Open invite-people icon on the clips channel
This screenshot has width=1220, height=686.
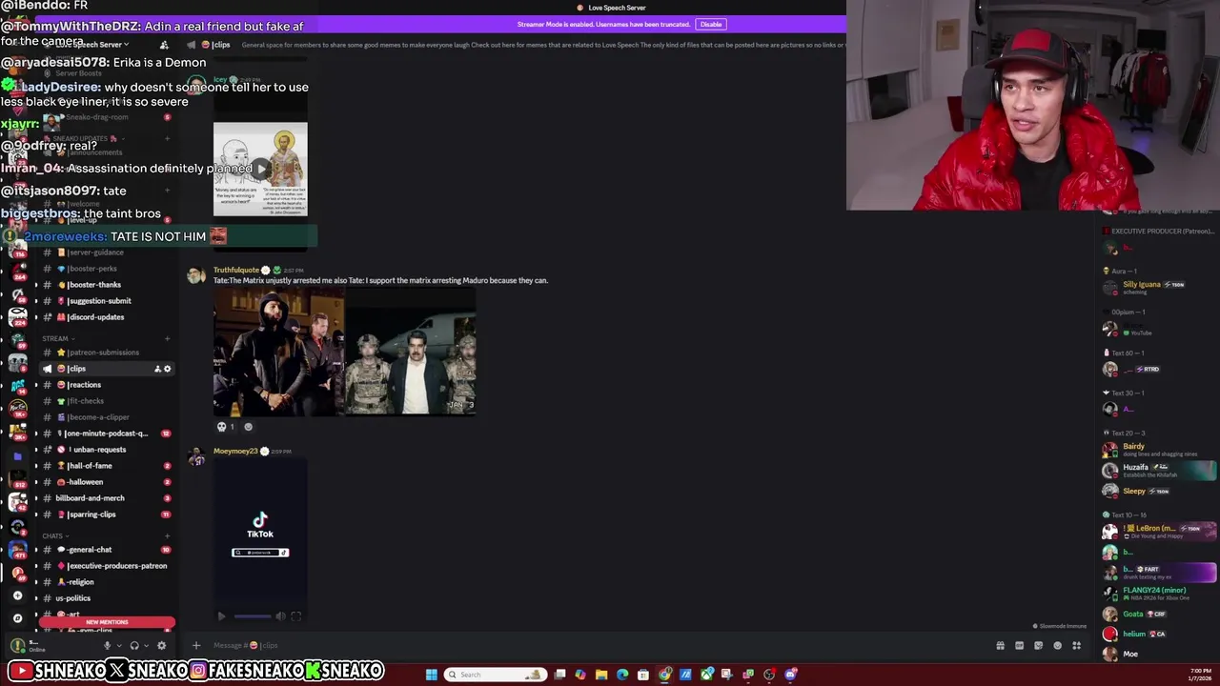pos(157,369)
